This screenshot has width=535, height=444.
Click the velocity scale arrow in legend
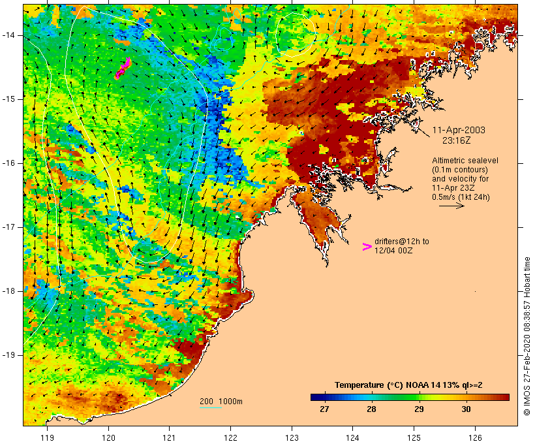pos(451,206)
